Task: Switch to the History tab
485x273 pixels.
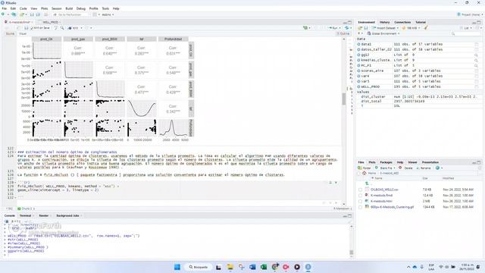Action: pyautogui.click(x=384, y=22)
